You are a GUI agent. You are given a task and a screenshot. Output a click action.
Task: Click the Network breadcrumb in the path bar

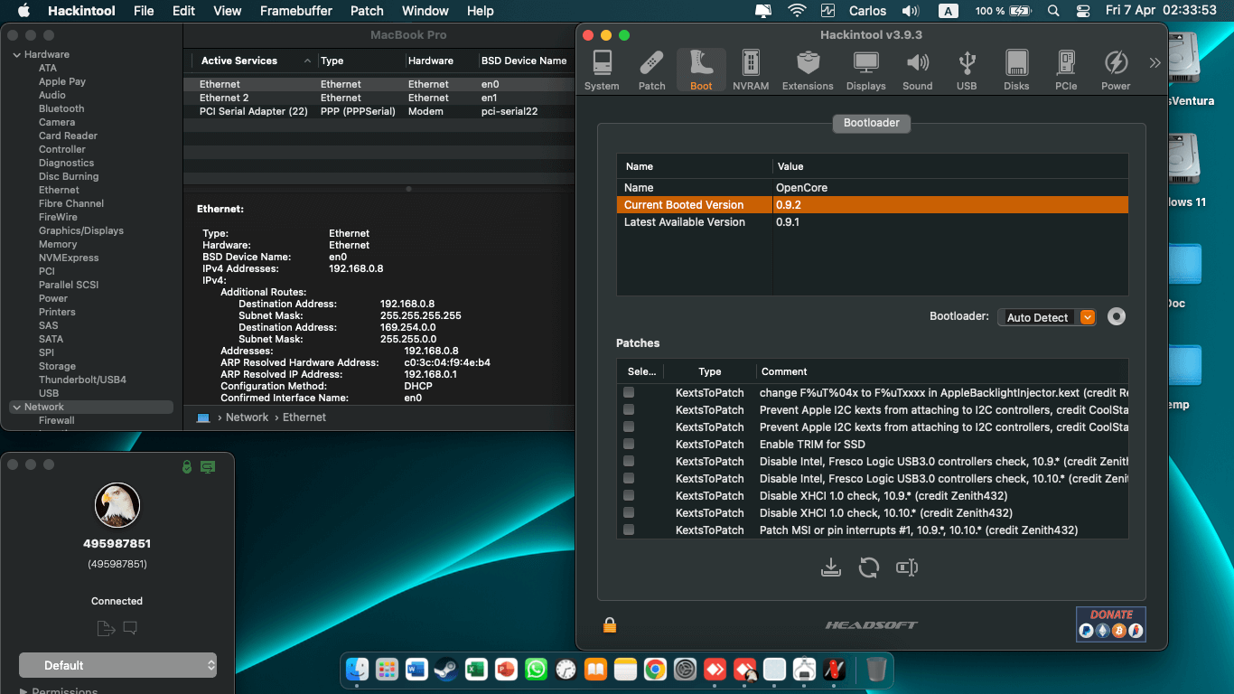[247, 417]
